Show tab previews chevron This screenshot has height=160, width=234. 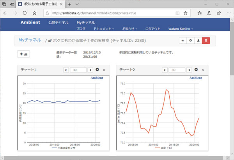pos(77,4)
